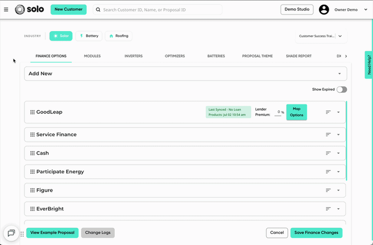Click the teal list scrollbar
This screenshot has height=245, width=373.
click(346, 141)
